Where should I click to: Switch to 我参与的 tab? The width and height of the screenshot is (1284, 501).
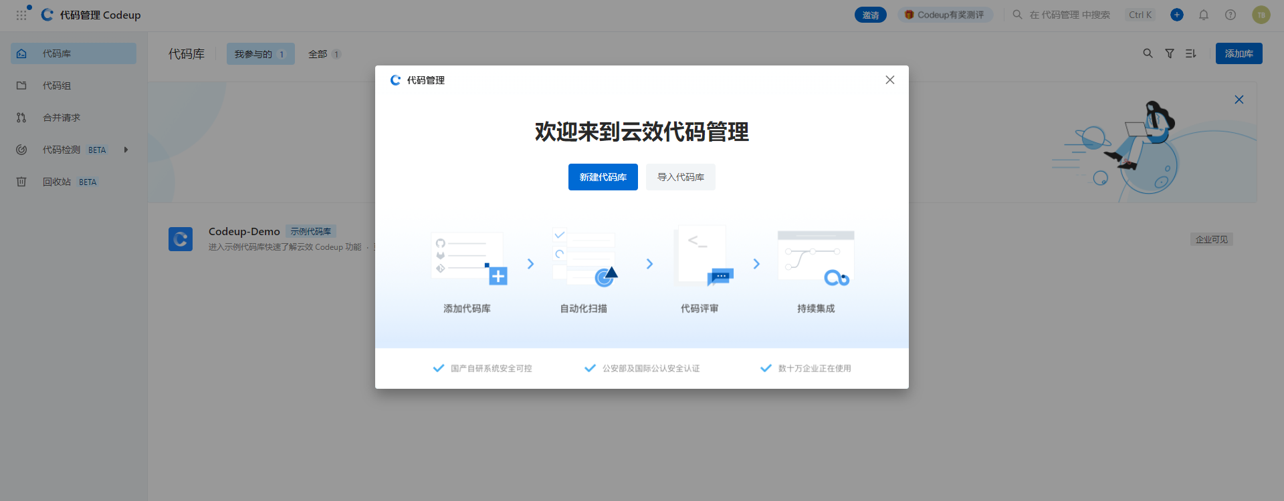tap(261, 54)
